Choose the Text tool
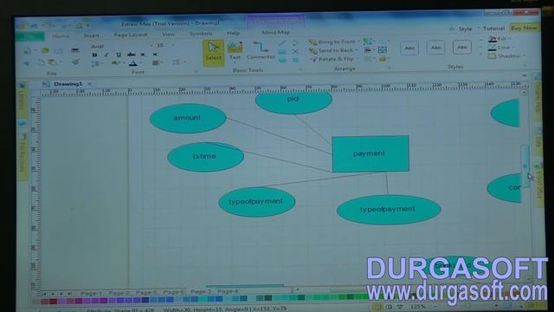The width and height of the screenshot is (554, 312). coord(235,51)
